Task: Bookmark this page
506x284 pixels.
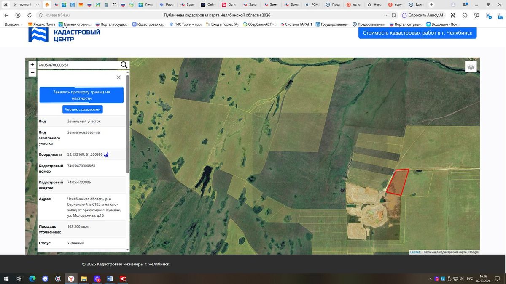Action: coord(393,15)
